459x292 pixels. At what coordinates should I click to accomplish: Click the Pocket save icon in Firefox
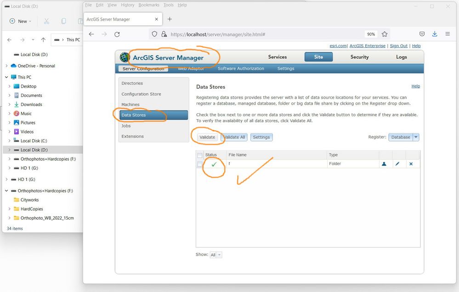point(422,34)
